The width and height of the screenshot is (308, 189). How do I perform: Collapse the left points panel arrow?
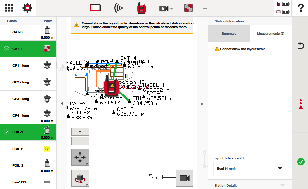[x=62, y=103]
